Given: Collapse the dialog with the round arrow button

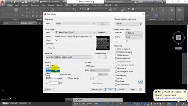Looking at the screenshot, I should pos(140,89).
